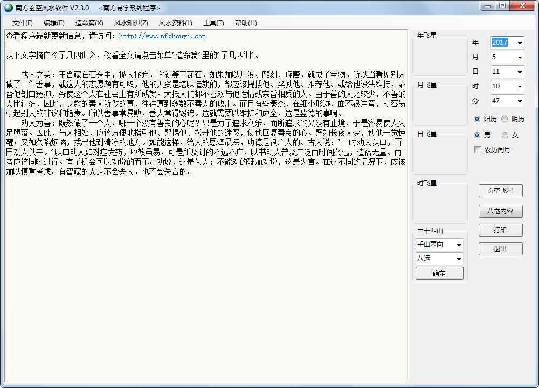Open the 工具(T) menu
The width and height of the screenshot is (539, 388).
point(213,23)
